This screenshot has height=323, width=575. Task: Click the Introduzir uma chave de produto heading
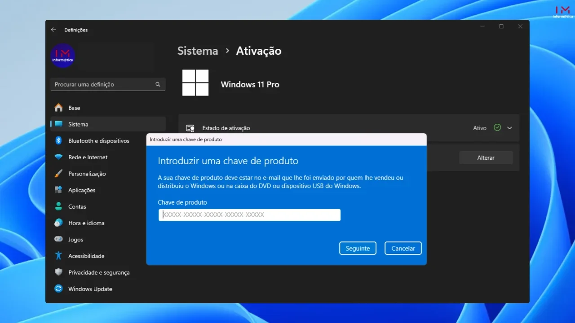228,161
